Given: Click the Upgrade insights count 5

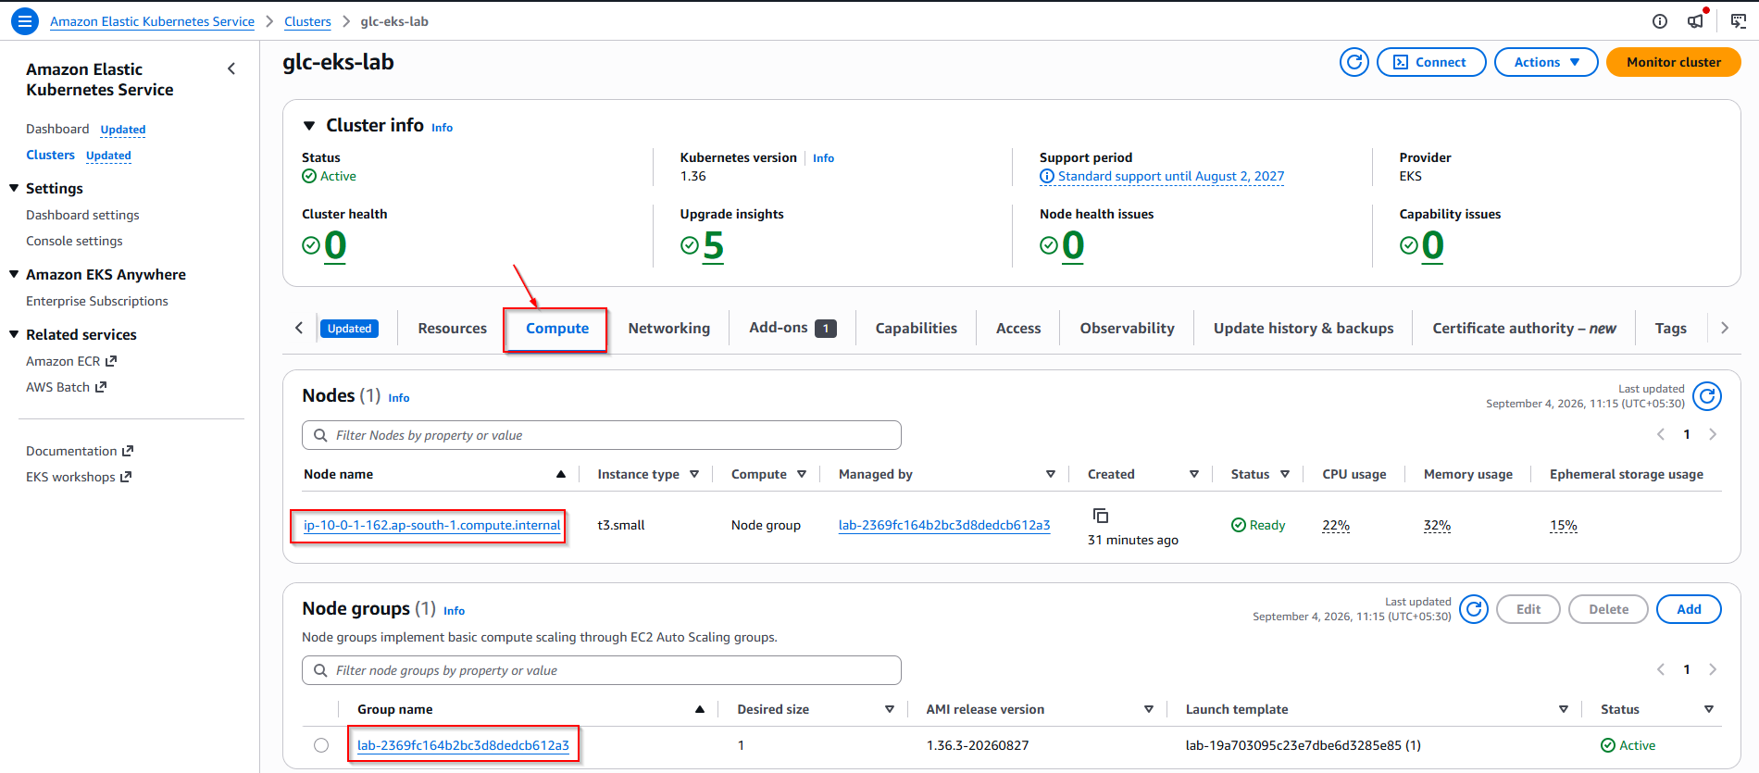Looking at the screenshot, I should pos(713,245).
